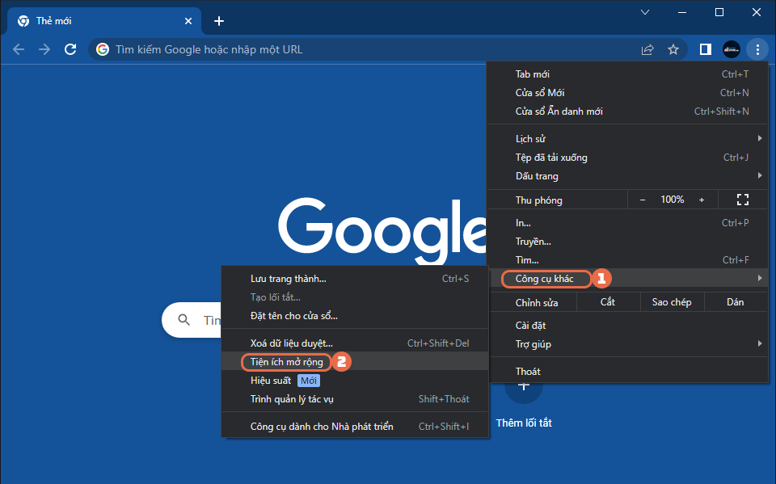
Task: Open 'Tiện ích mở rộng' extensions
Action: pyautogui.click(x=354, y=362)
